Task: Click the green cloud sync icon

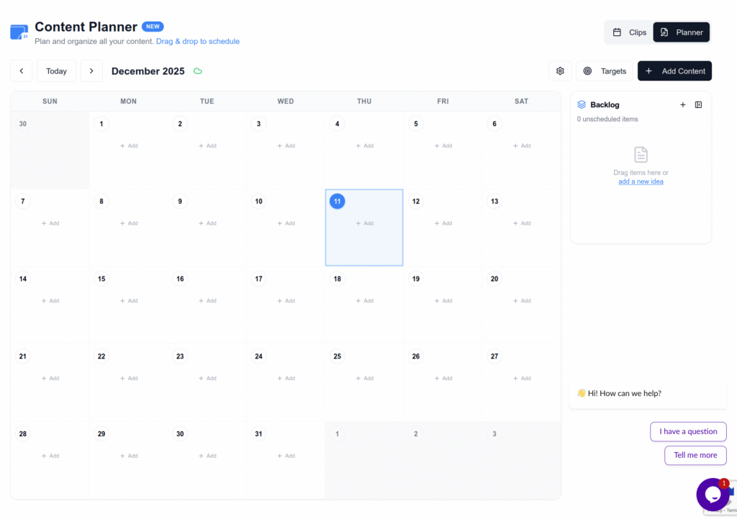Action: click(x=197, y=71)
